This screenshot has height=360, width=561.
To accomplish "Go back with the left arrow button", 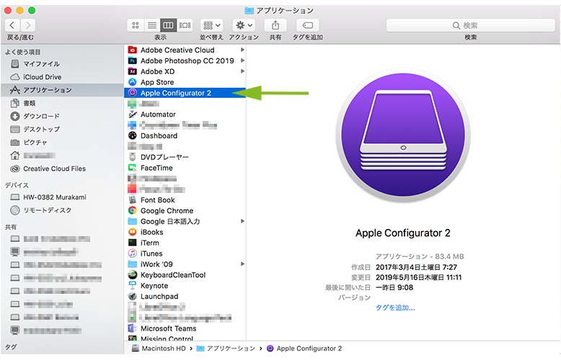I will [12, 25].
